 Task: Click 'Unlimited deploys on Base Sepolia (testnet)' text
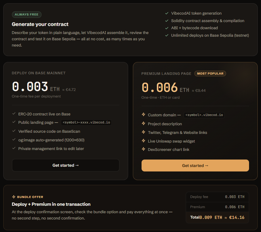pos(210,35)
